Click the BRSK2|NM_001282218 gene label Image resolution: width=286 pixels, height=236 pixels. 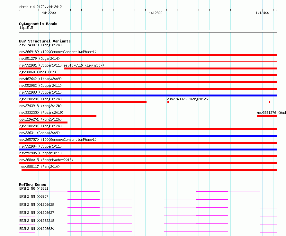(37, 221)
